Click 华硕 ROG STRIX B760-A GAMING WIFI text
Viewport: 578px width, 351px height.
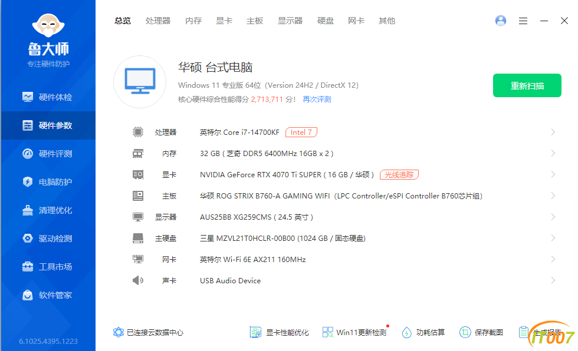[x=265, y=196]
